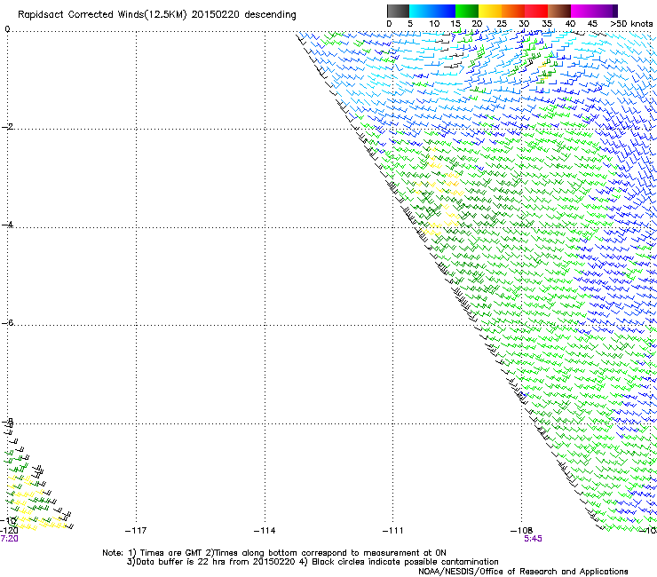Image resolution: width=657 pixels, height=577 pixels.
Task: Click the '>50 knots' legend label
Action: (631, 24)
